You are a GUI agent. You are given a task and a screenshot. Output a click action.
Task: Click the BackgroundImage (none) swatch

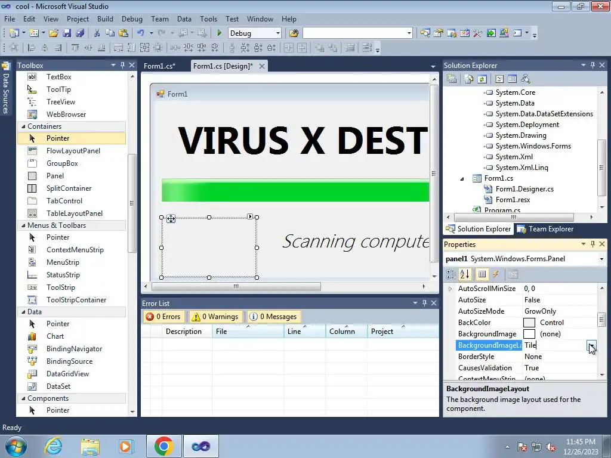(x=529, y=334)
